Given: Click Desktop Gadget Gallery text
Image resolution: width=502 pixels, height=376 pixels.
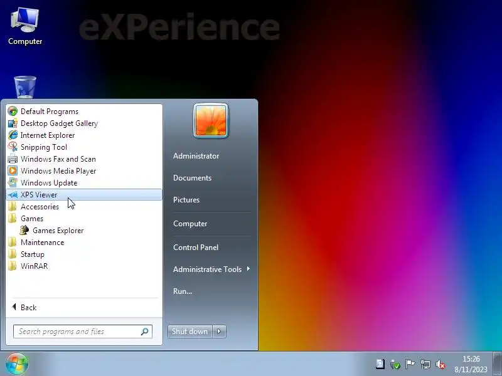Looking at the screenshot, I should click(59, 123).
